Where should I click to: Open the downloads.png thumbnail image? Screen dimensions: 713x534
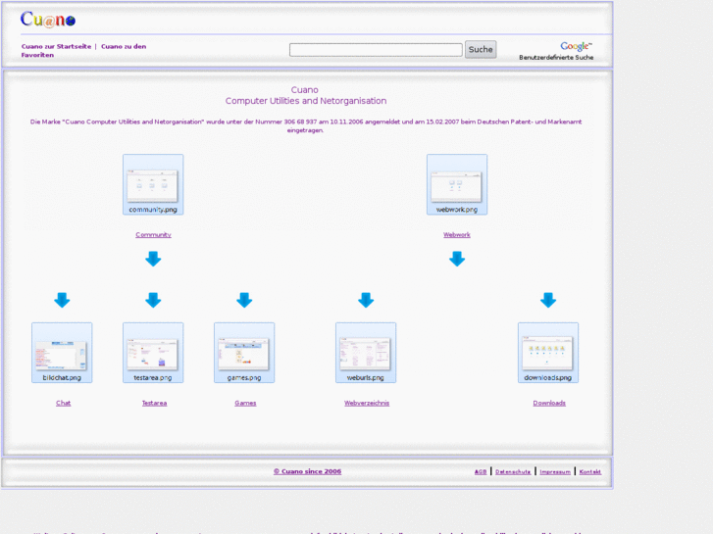548,353
